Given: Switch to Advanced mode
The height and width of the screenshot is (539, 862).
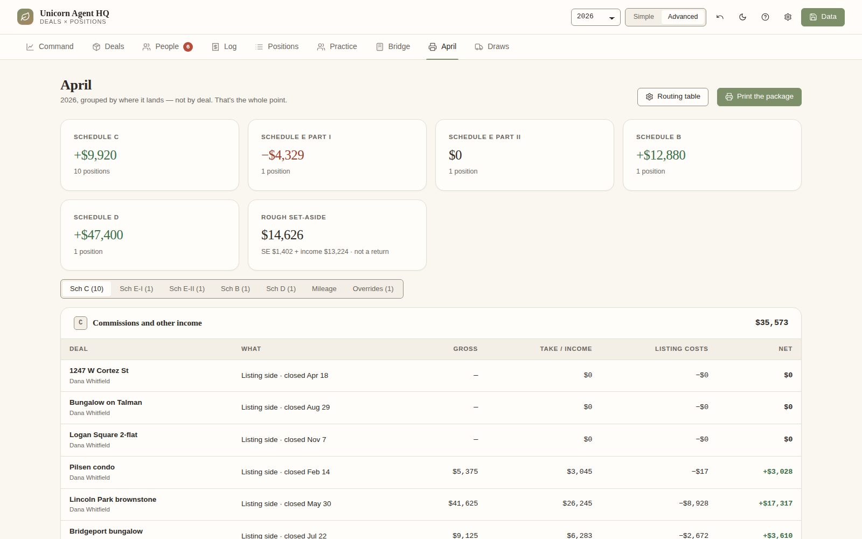Looking at the screenshot, I should (x=683, y=17).
